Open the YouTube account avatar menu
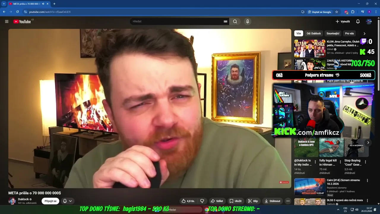Viewport: 380px width, 214px height. pos(369,21)
